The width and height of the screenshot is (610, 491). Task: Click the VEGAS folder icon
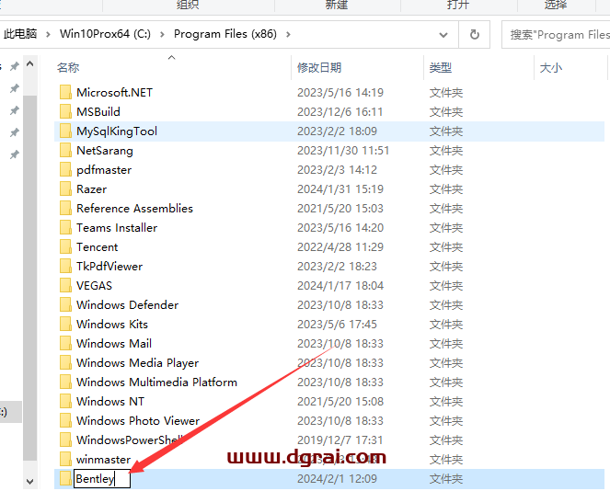[65, 285]
